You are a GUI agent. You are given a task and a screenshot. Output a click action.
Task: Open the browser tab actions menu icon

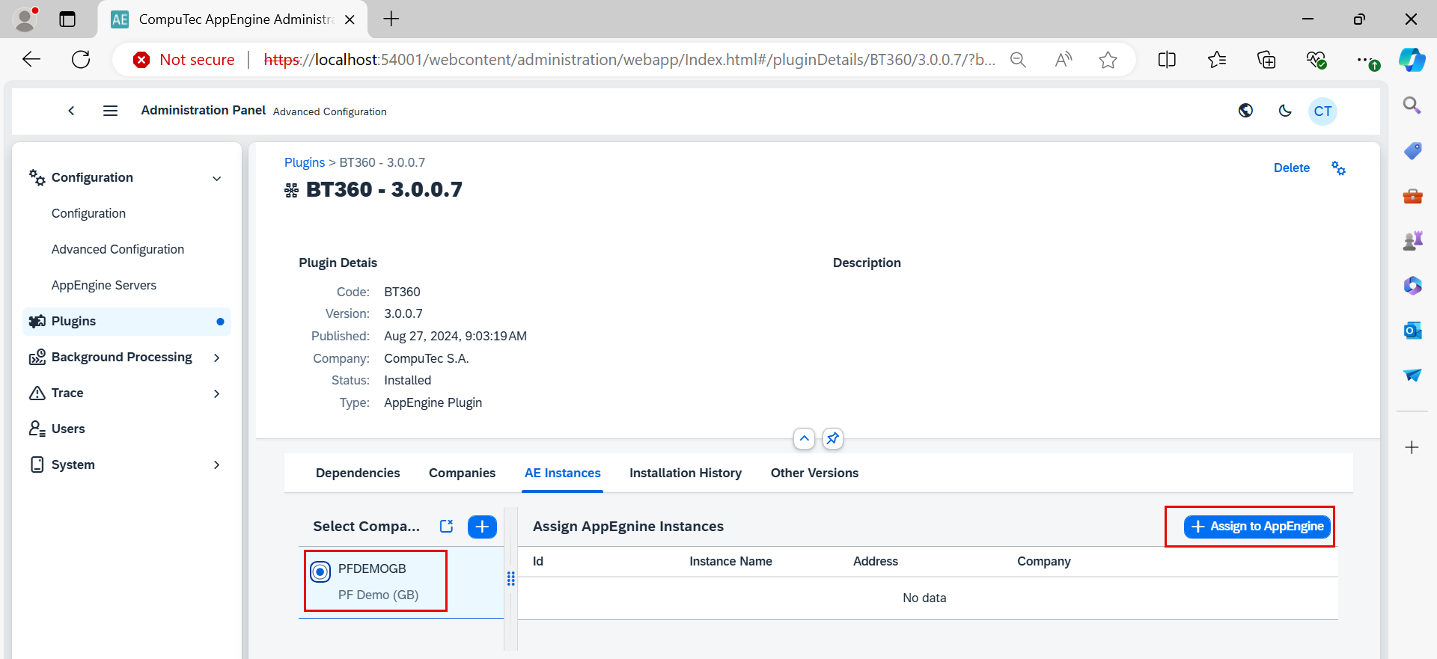[x=67, y=19]
